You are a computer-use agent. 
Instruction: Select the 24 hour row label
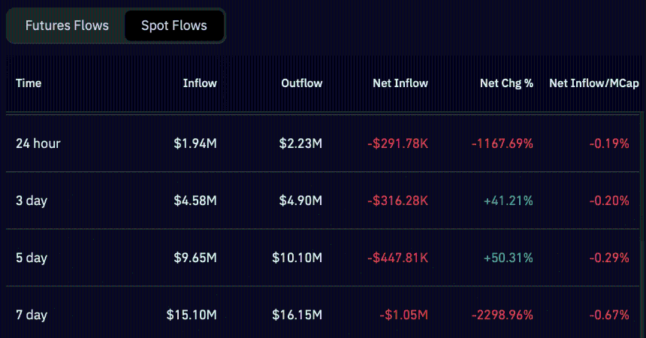tap(38, 143)
